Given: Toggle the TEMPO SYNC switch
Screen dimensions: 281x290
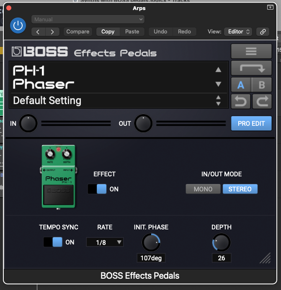Looking at the screenshot, I should [53, 242].
